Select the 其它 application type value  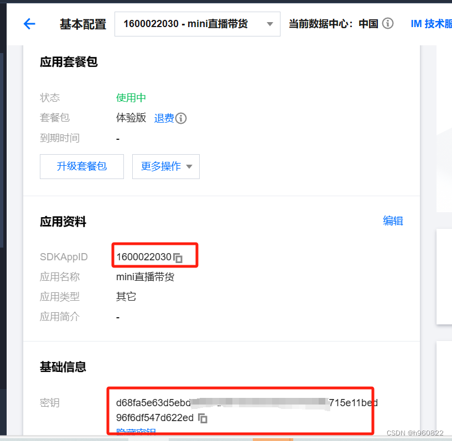126,297
